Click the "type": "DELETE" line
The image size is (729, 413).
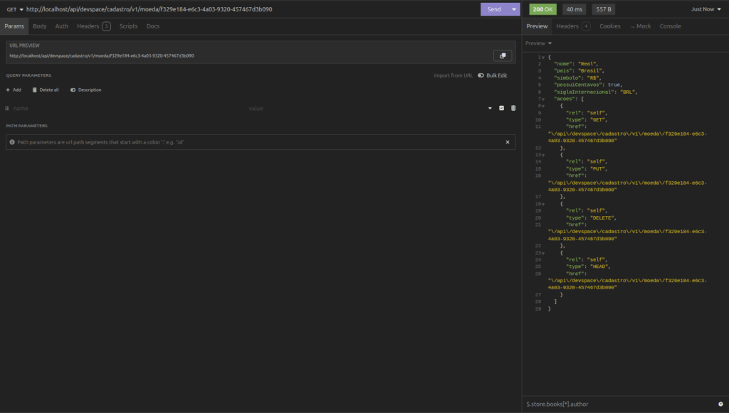tap(591, 218)
